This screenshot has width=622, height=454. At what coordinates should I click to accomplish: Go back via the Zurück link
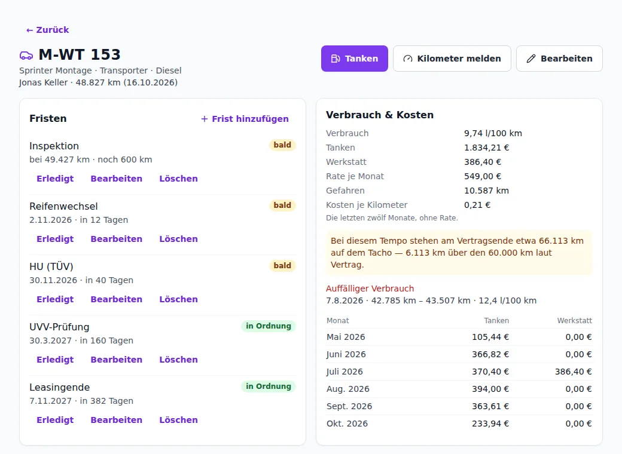click(x=48, y=30)
